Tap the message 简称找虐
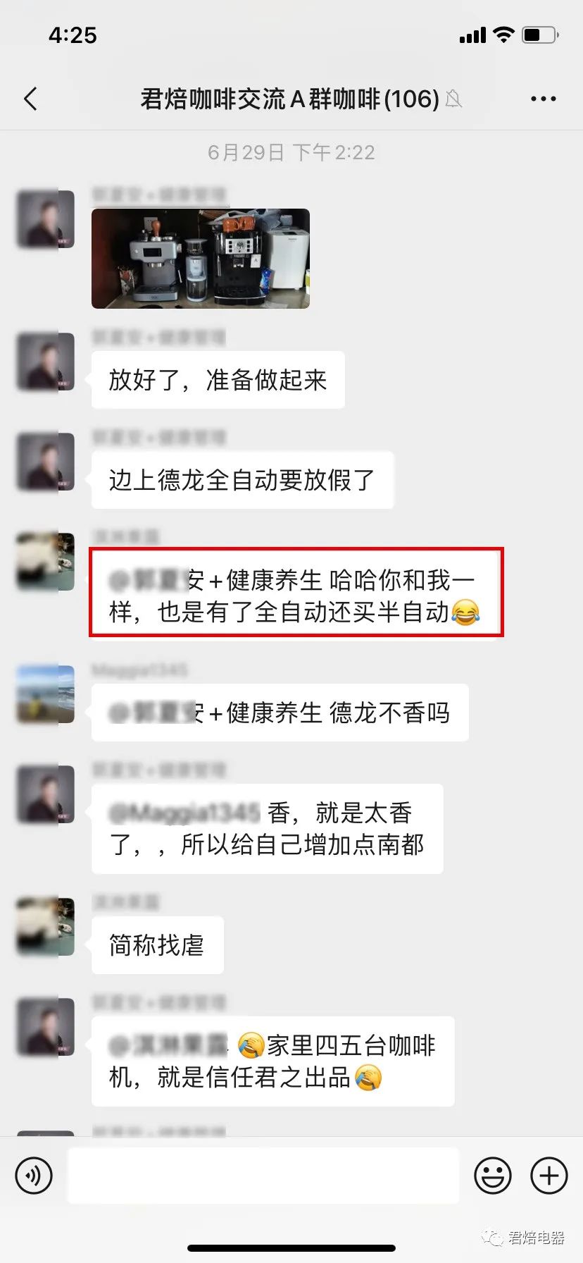Viewport: 583px width, 1263px height. [157, 945]
